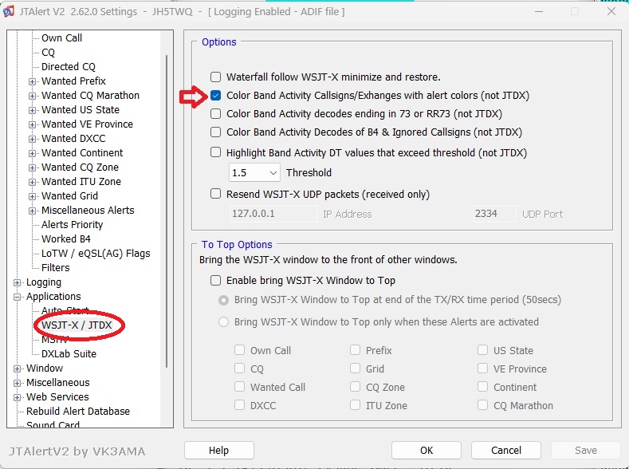The image size is (629, 469).
Task: Click the Help button
Action: tap(219, 451)
